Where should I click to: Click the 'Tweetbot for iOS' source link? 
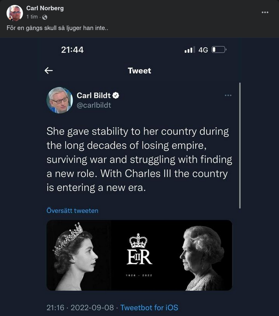coord(149,307)
